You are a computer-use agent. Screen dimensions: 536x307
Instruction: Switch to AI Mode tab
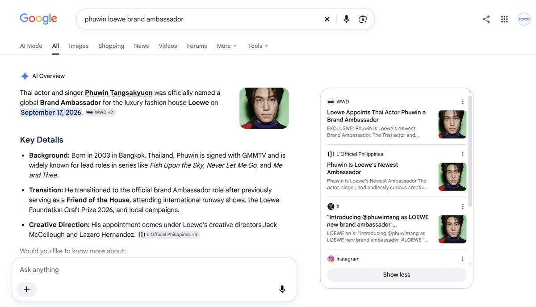pyautogui.click(x=31, y=46)
